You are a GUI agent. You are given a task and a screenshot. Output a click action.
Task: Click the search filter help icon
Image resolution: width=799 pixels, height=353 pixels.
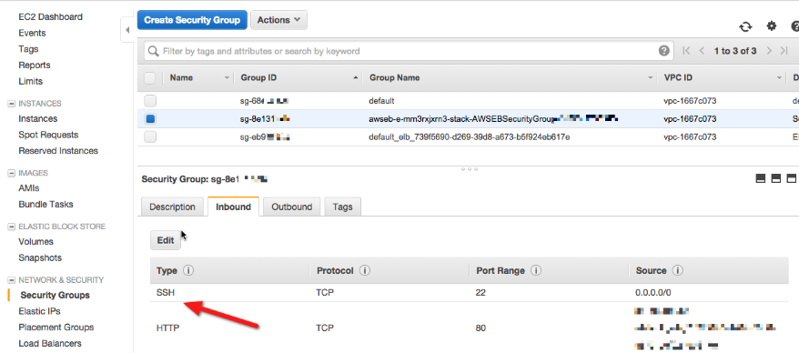point(664,50)
